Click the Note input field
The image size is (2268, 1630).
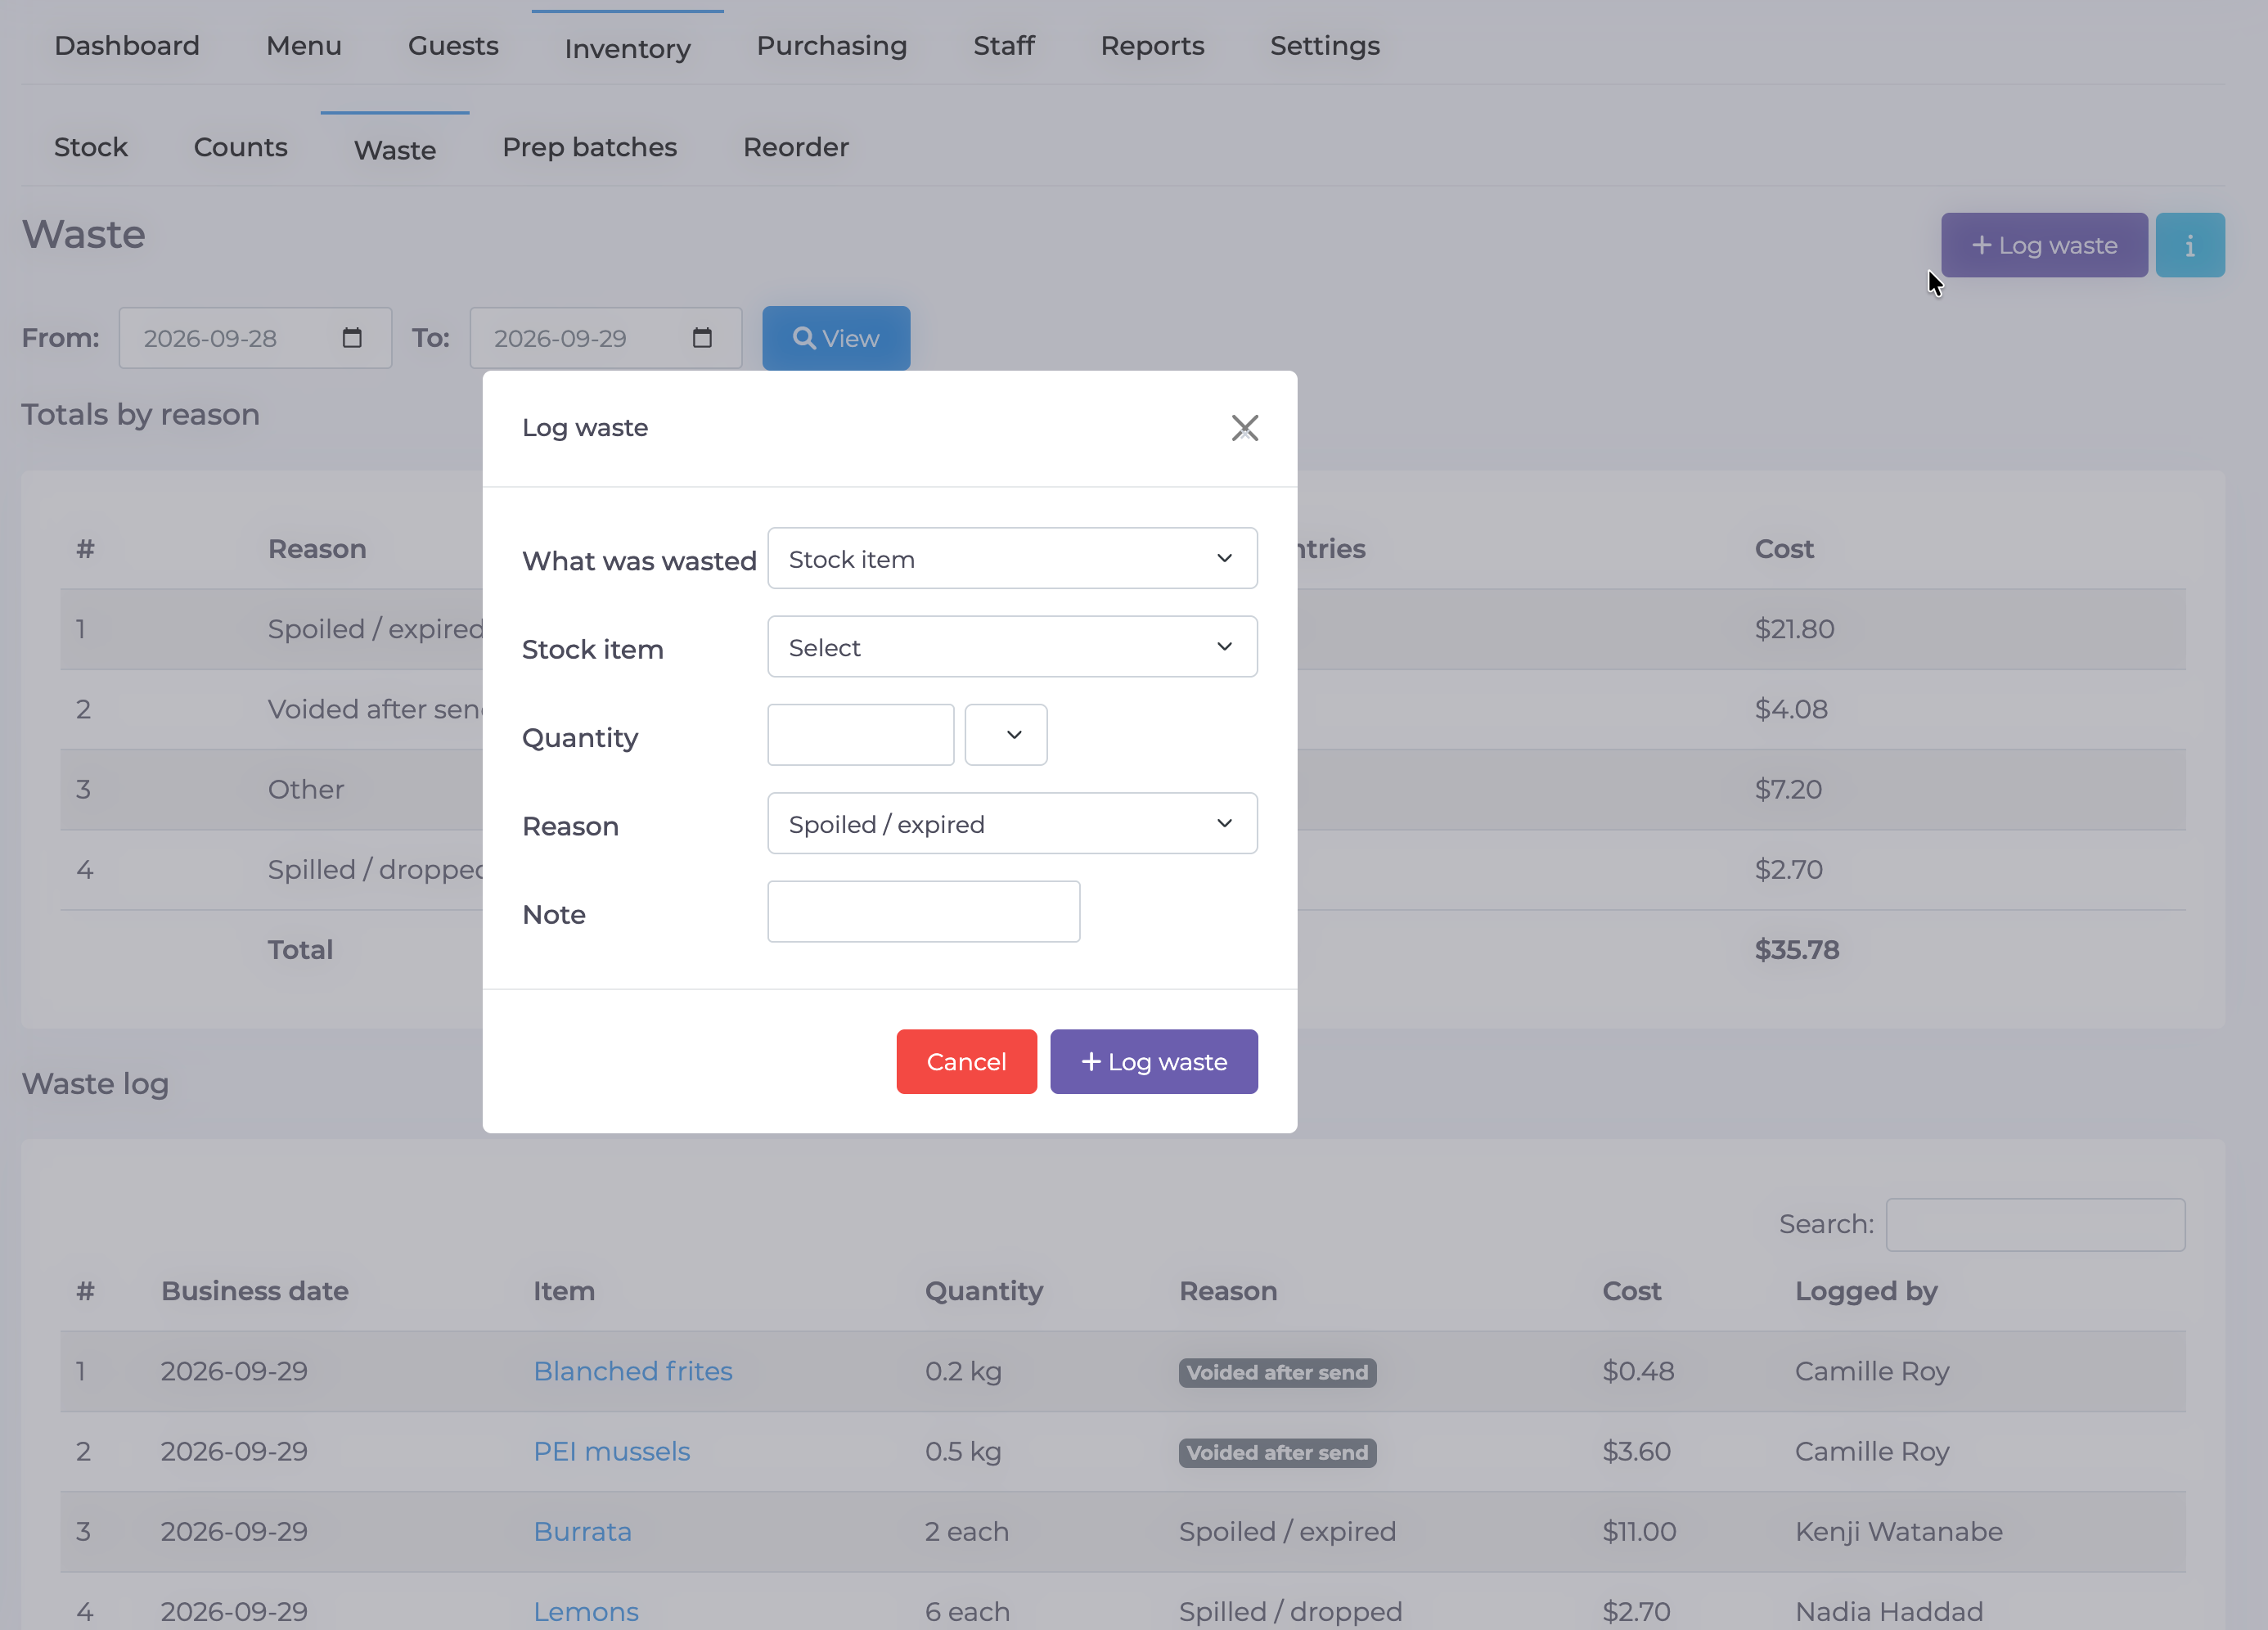924,912
